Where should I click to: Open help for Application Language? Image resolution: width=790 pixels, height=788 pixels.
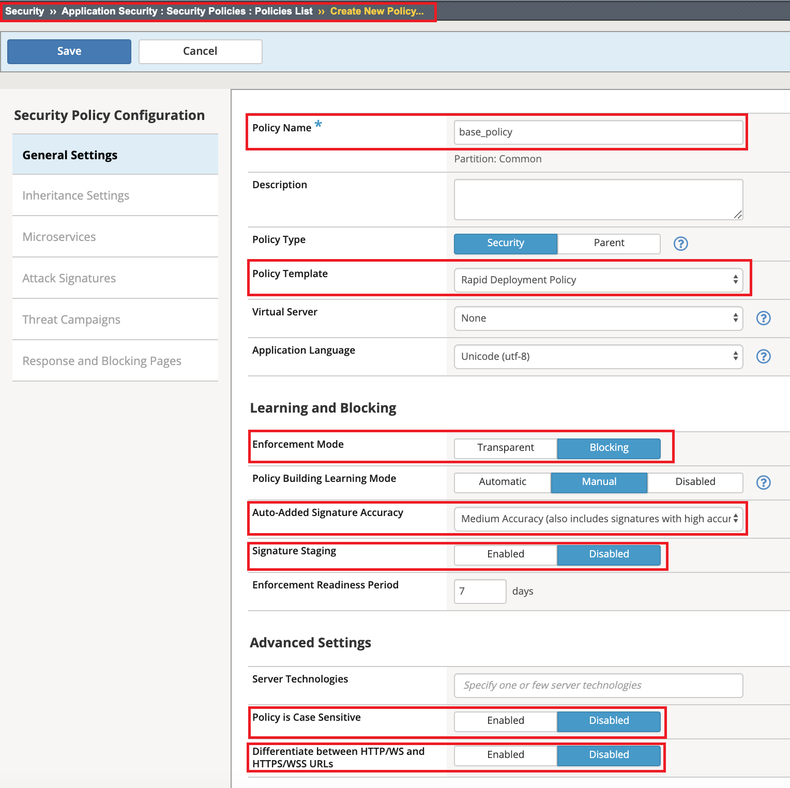tap(763, 356)
